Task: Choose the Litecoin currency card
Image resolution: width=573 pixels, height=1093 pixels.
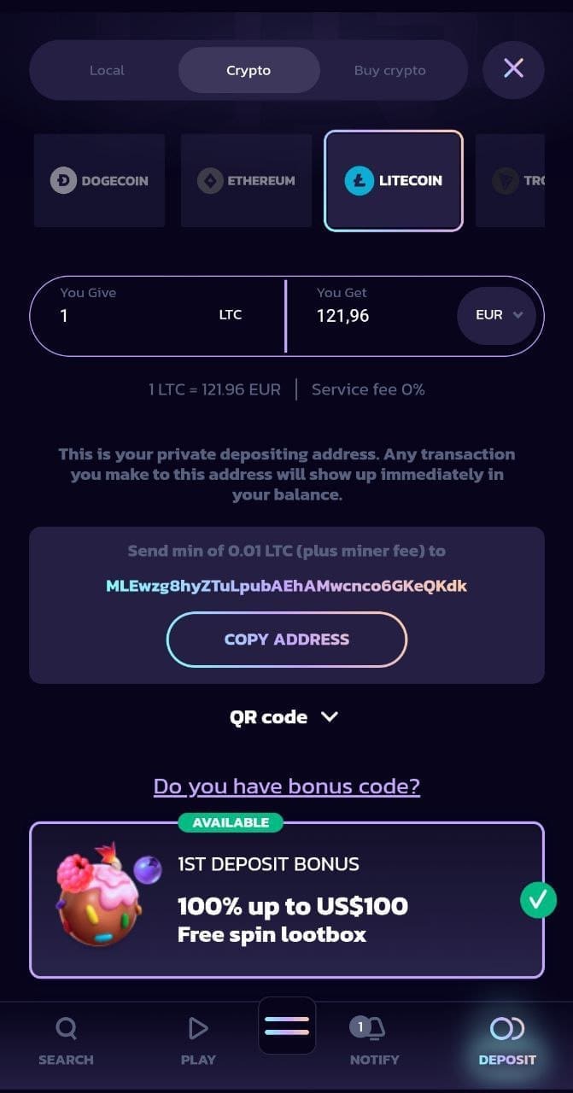Action: (x=394, y=180)
